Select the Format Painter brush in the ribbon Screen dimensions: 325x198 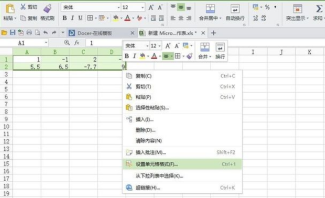[x=48, y=8]
